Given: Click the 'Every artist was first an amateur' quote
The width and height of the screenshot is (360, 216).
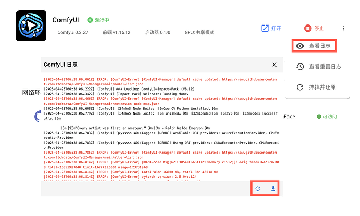Looking at the screenshot, I should 135,128.
